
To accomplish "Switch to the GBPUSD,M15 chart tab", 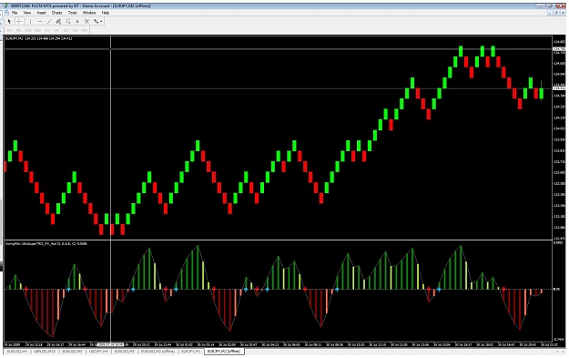I will tap(45, 352).
